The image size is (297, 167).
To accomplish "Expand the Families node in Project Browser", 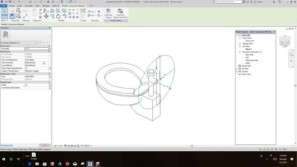I will (237, 69).
